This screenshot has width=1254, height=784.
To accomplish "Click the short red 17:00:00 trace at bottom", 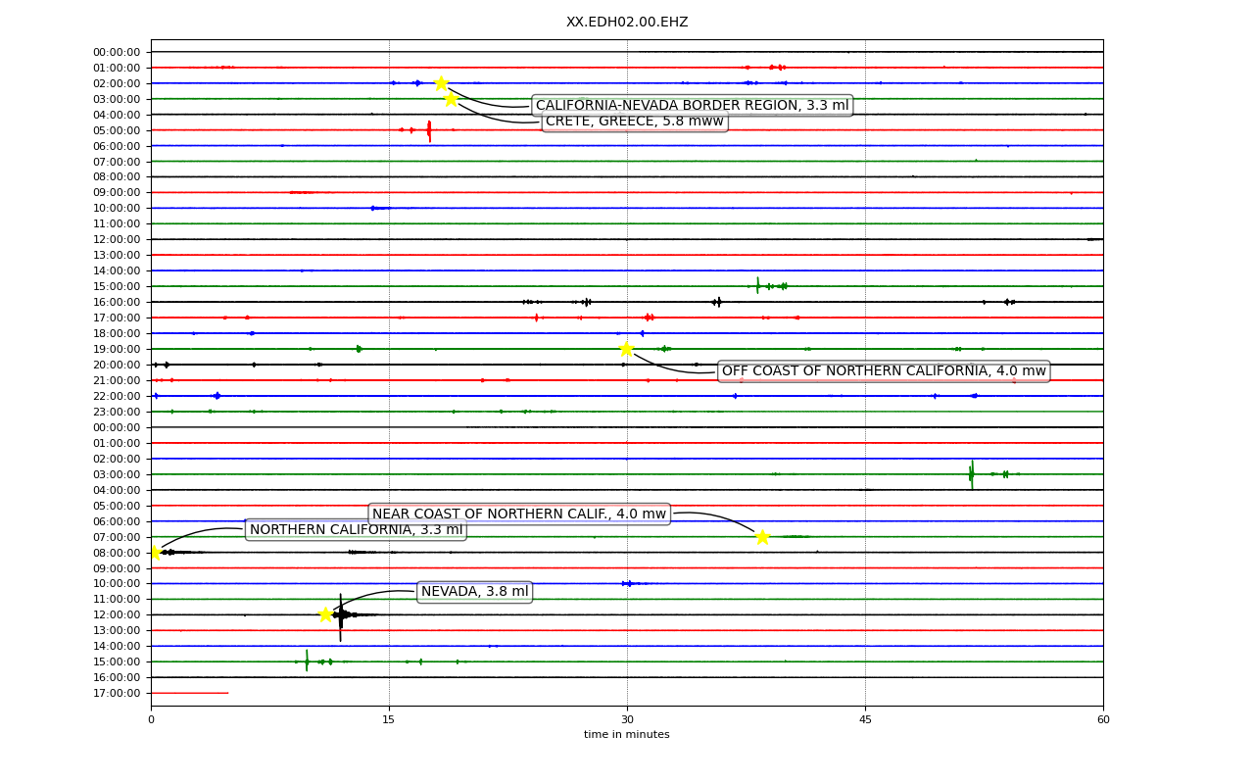I will (x=189, y=693).
